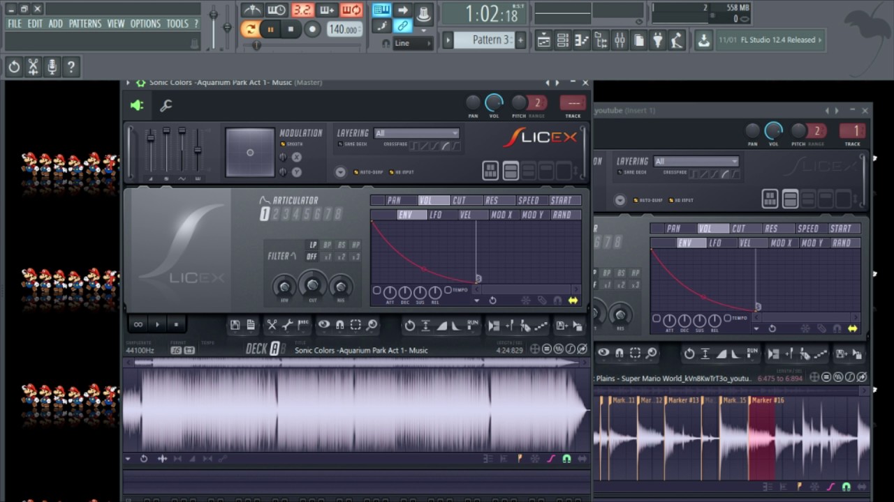Click the round down-arrow button beside AUTO-DUMP
This screenshot has width=894, height=502.
pos(340,172)
